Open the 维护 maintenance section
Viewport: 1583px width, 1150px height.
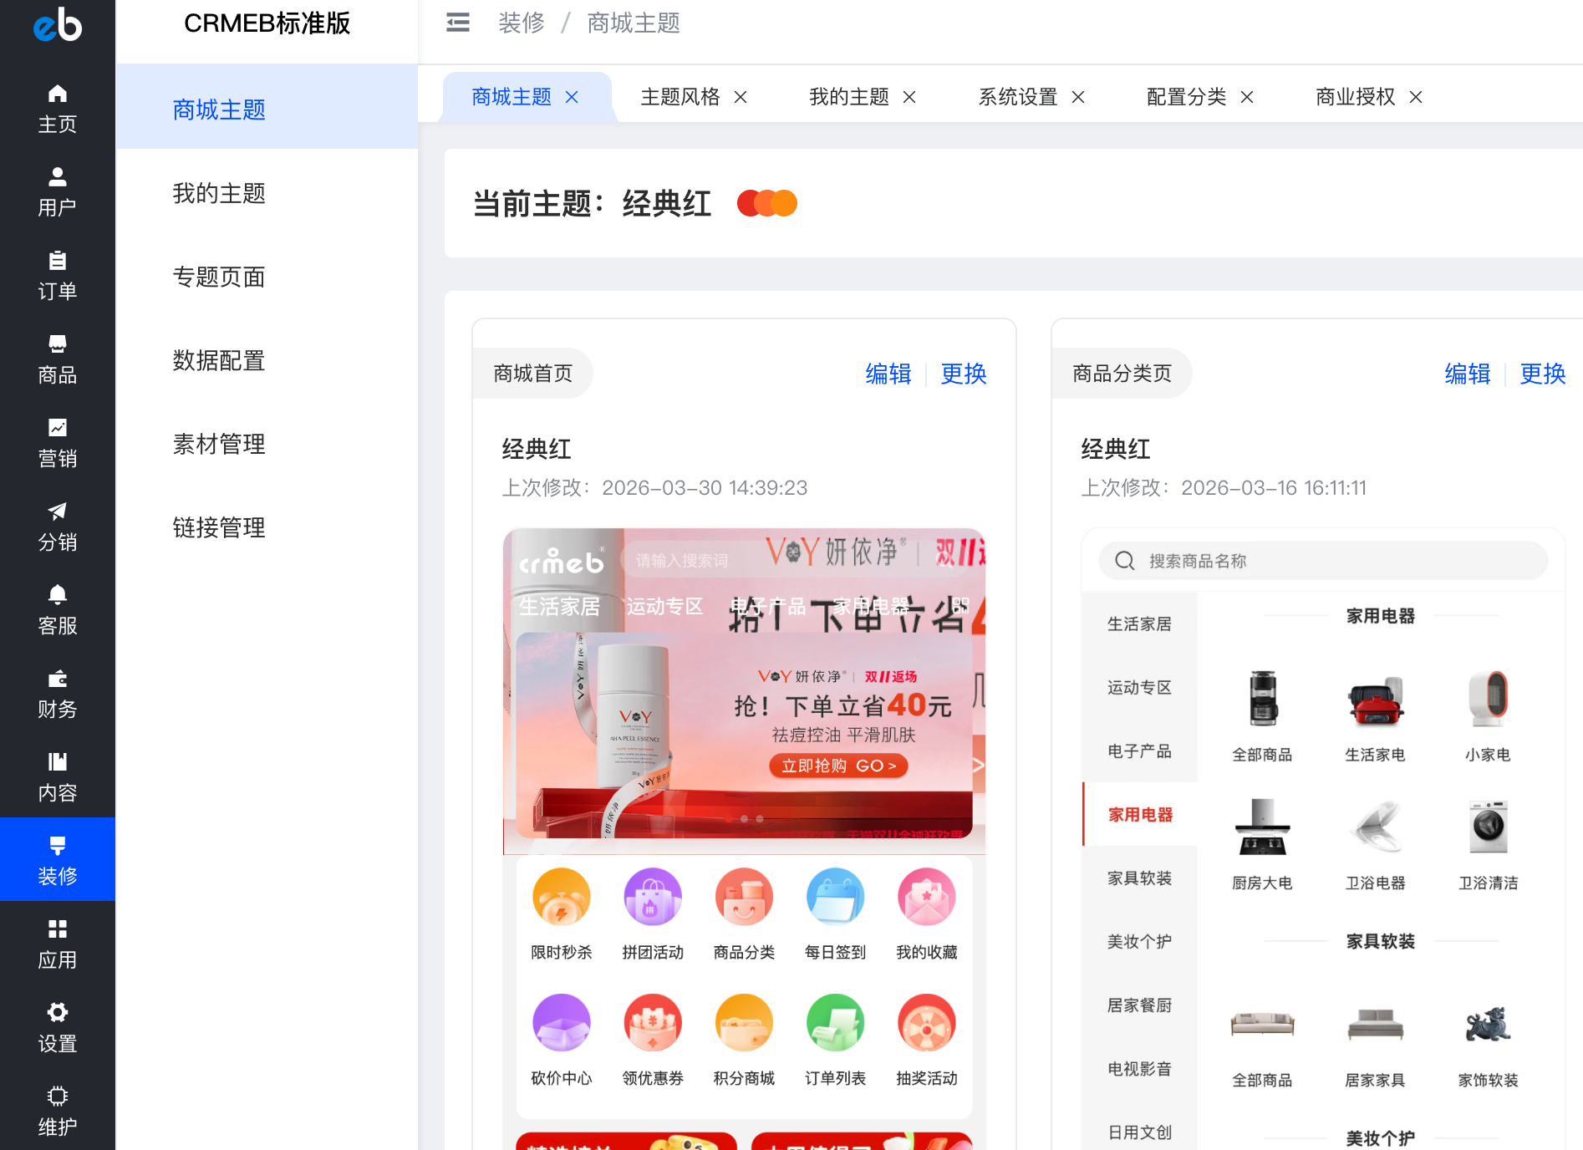58,1112
